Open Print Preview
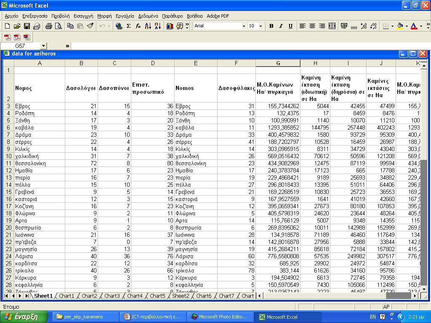Viewport: 431px width, 323px height. click(x=58, y=26)
